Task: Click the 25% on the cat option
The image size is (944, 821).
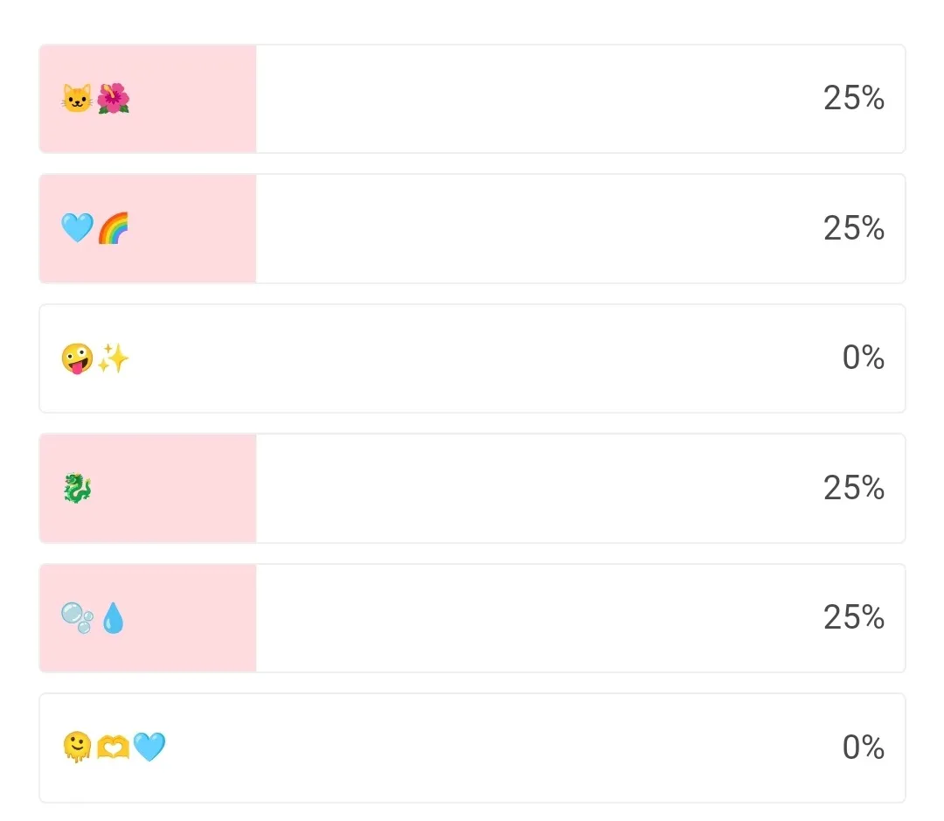Action: point(853,99)
